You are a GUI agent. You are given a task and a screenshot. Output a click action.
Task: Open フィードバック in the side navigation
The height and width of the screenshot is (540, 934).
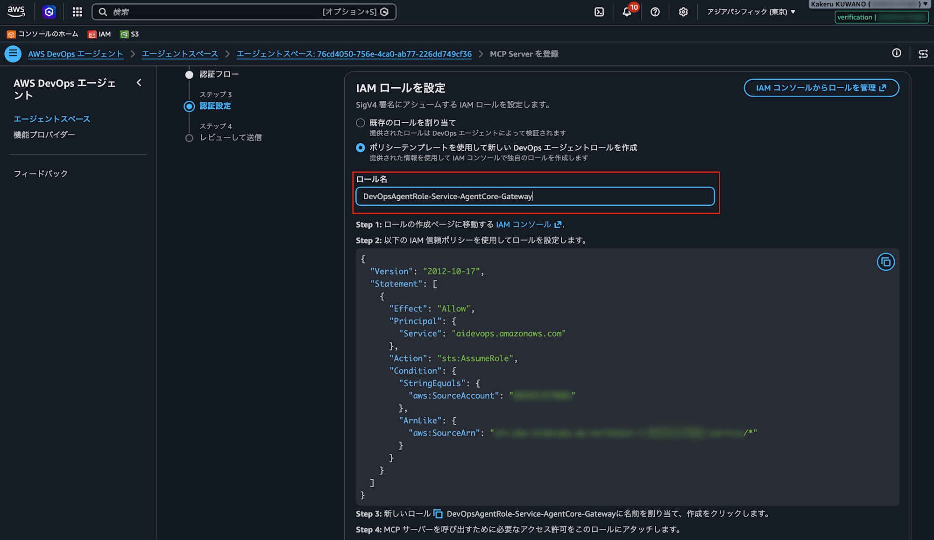coord(41,174)
